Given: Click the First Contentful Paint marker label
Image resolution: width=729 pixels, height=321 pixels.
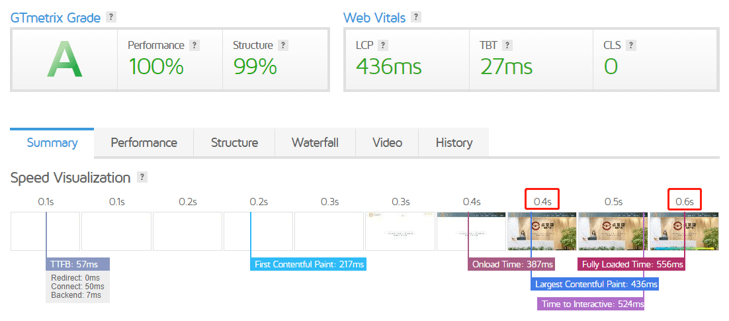Looking at the screenshot, I should pyautogui.click(x=309, y=265).
